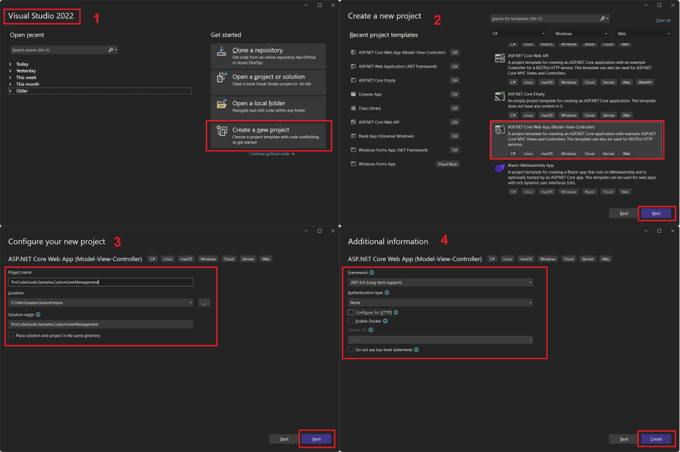Click the magnifier icon in Search for templates box
Screen dimensions: 680x452
coord(602,19)
